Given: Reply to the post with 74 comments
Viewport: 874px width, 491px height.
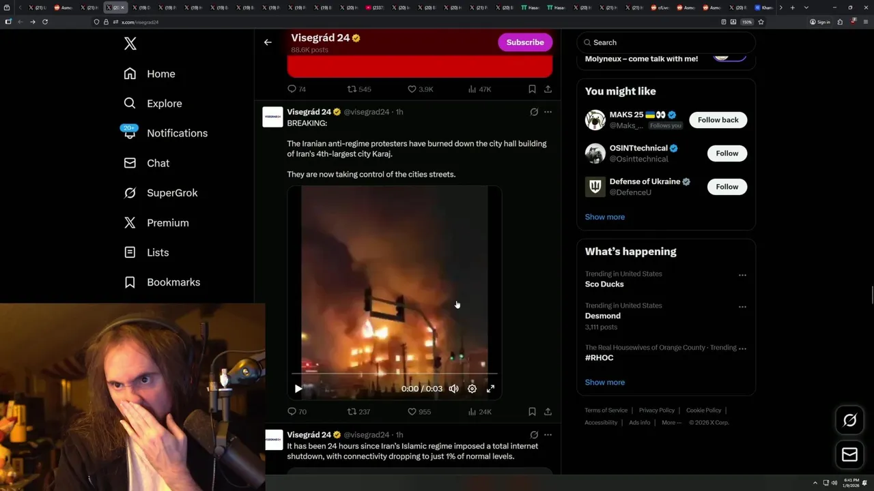Looking at the screenshot, I should tap(298, 89).
